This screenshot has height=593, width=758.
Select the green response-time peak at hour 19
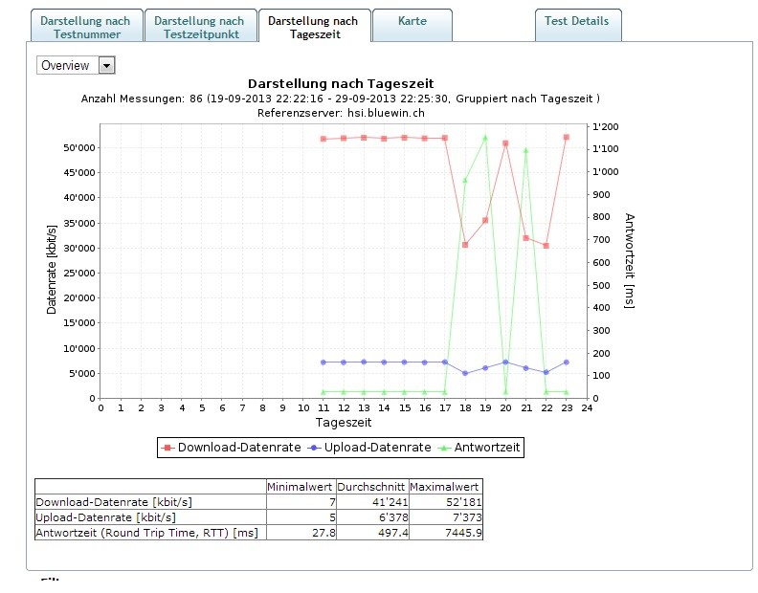tap(485, 137)
